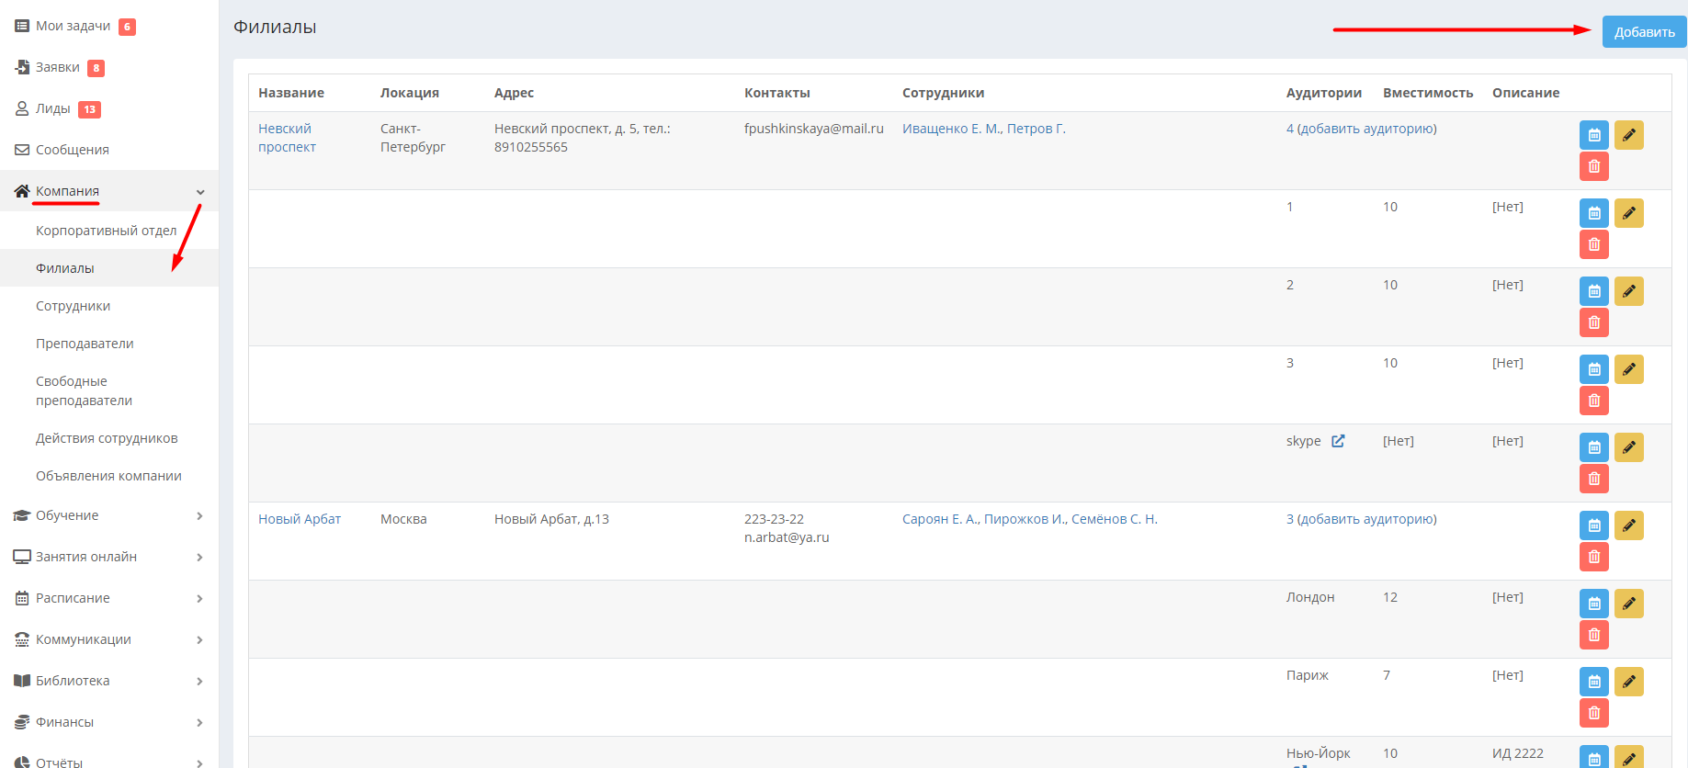Open Объявления компании submenu item

click(x=108, y=476)
